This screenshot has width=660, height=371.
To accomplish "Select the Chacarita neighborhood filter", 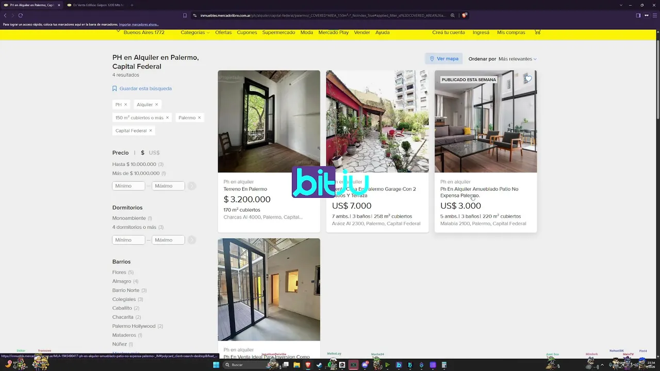I will (x=126, y=317).
